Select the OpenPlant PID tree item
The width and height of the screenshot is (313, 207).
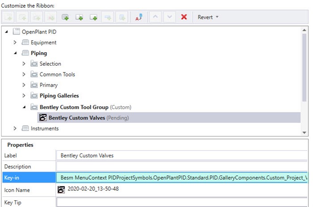coord(39,32)
